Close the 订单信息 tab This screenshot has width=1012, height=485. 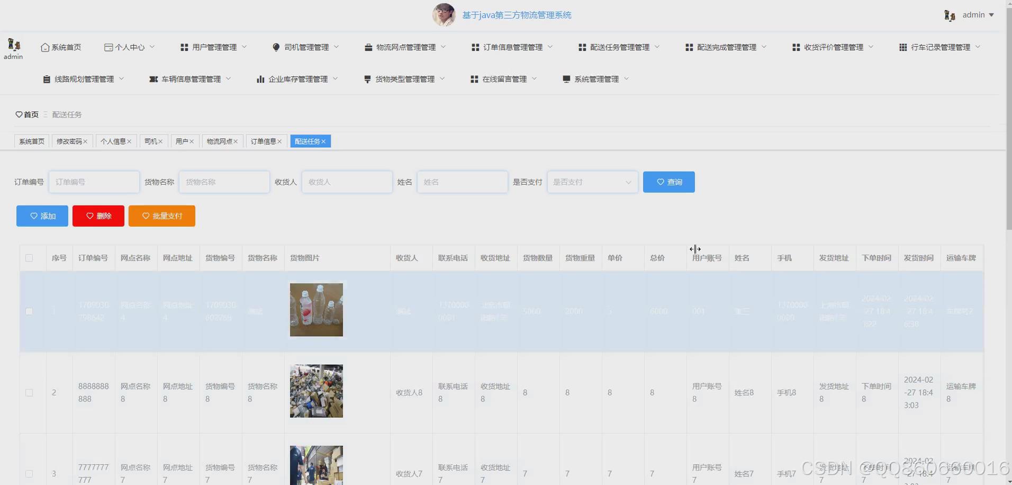pyautogui.click(x=280, y=141)
